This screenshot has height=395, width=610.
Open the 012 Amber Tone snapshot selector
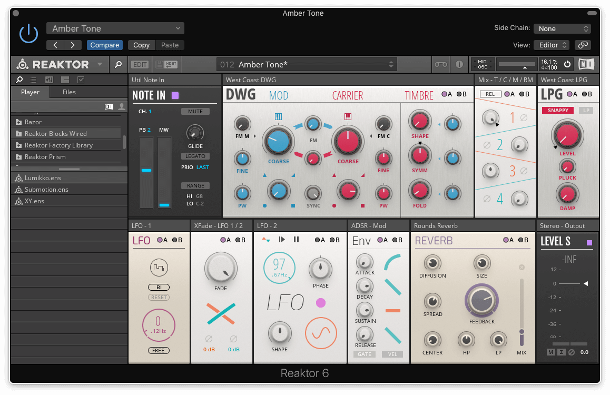point(307,65)
